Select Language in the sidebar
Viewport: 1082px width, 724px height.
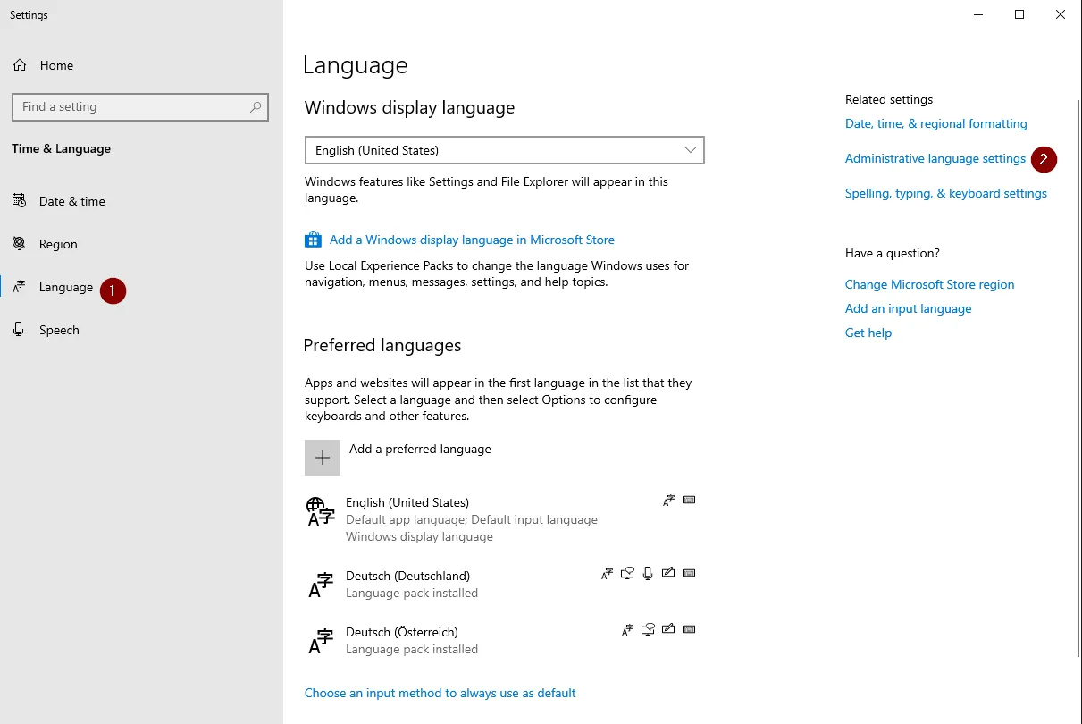pyautogui.click(x=65, y=287)
